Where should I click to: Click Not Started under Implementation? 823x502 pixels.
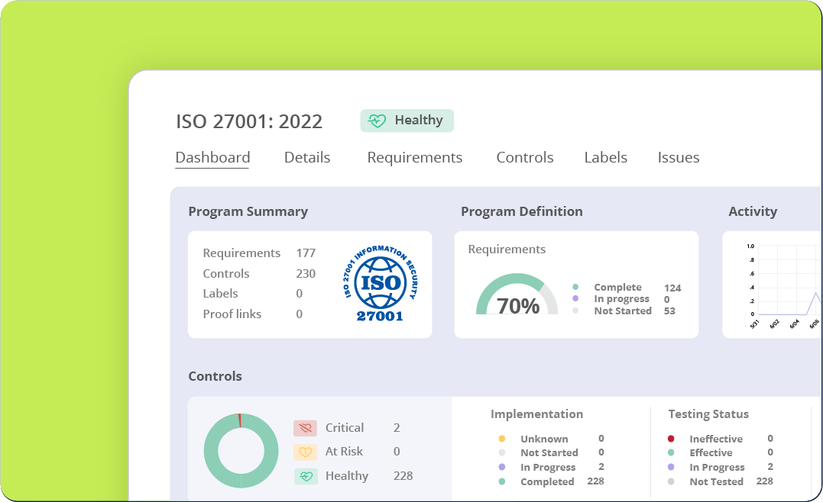(551, 452)
